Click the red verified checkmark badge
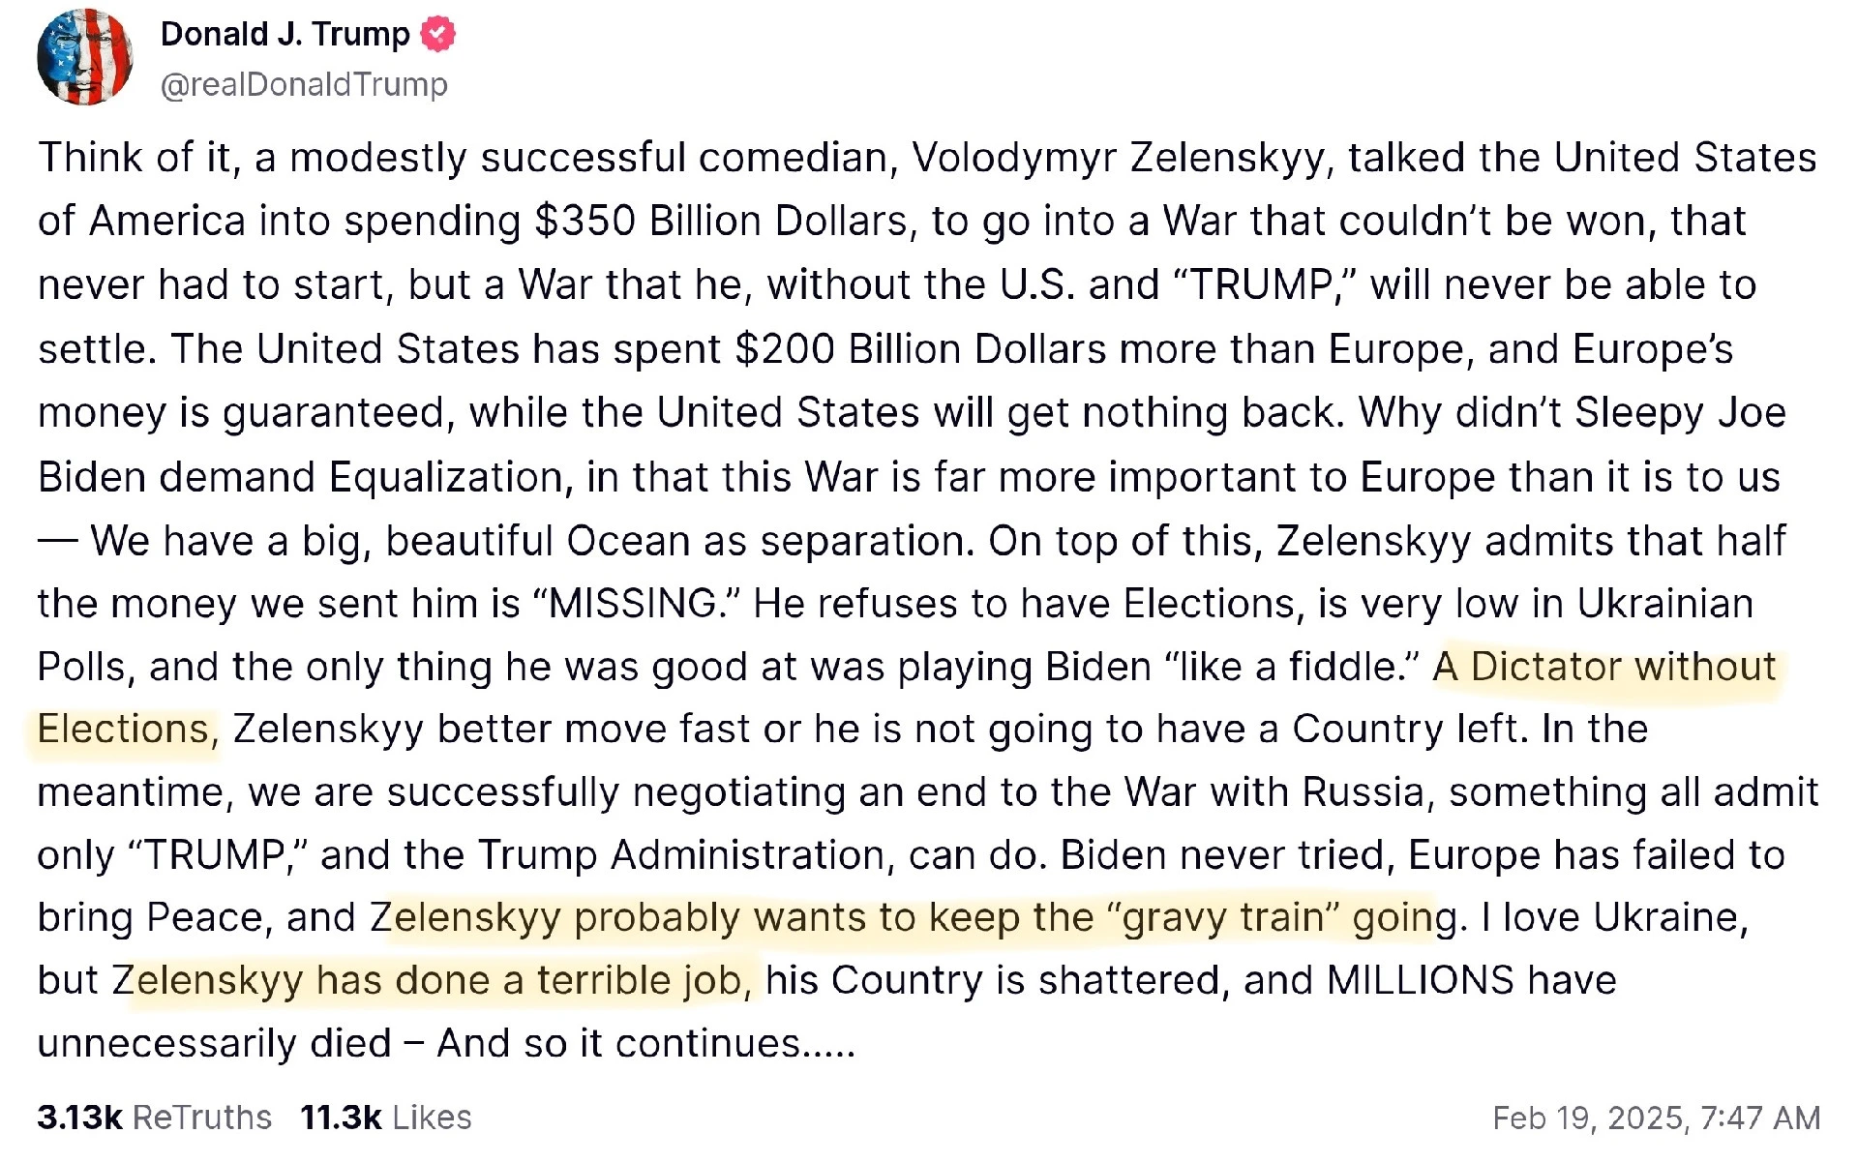The width and height of the screenshot is (1858, 1163). (438, 34)
